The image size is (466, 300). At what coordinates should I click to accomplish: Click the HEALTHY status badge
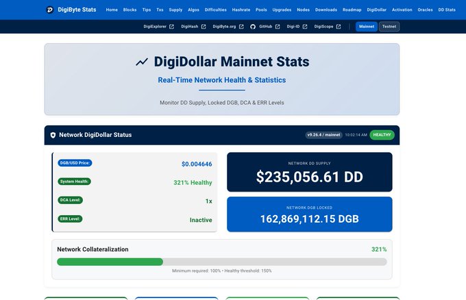pos(382,135)
